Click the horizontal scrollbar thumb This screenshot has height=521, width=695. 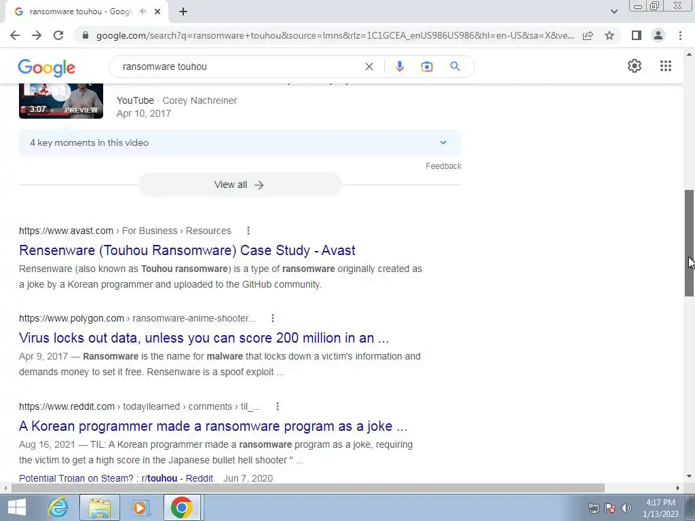click(308, 488)
